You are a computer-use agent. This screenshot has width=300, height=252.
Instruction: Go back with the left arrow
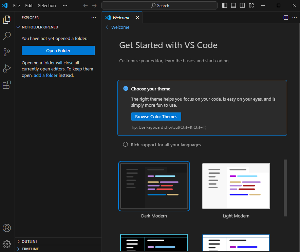[85, 5]
